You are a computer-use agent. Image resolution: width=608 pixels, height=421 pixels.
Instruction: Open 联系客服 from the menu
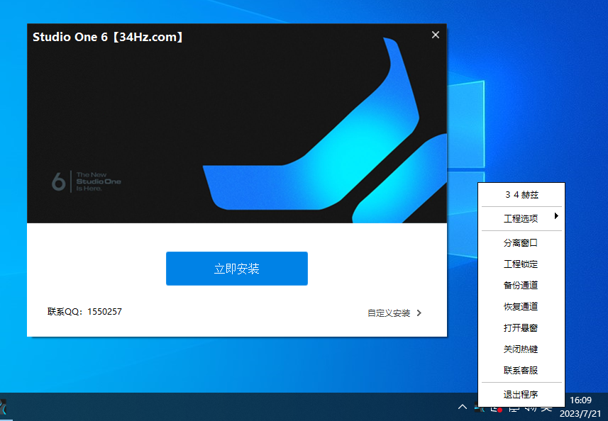[521, 371]
